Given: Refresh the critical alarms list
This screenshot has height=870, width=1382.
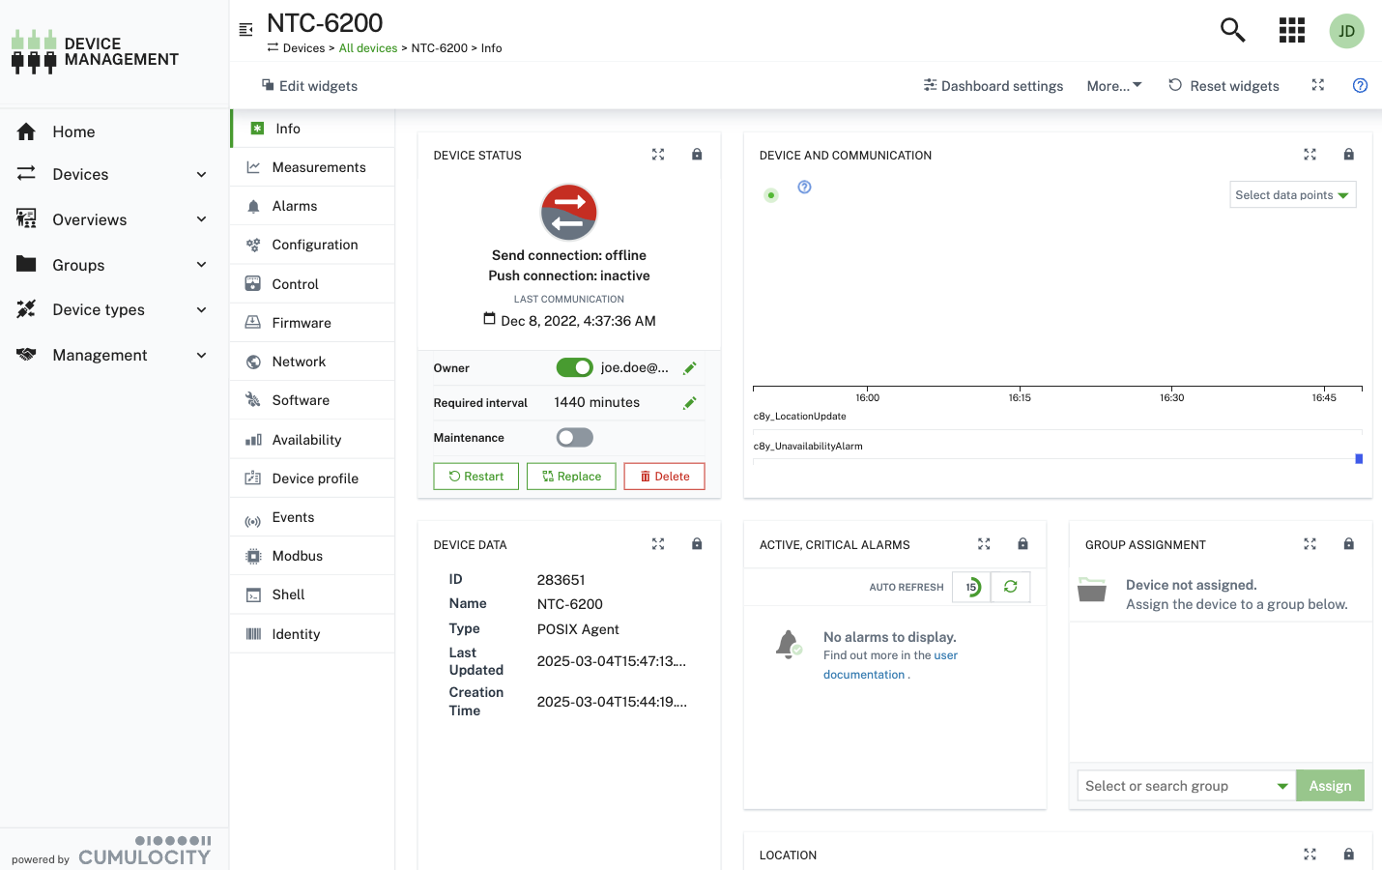Looking at the screenshot, I should [x=1011, y=587].
